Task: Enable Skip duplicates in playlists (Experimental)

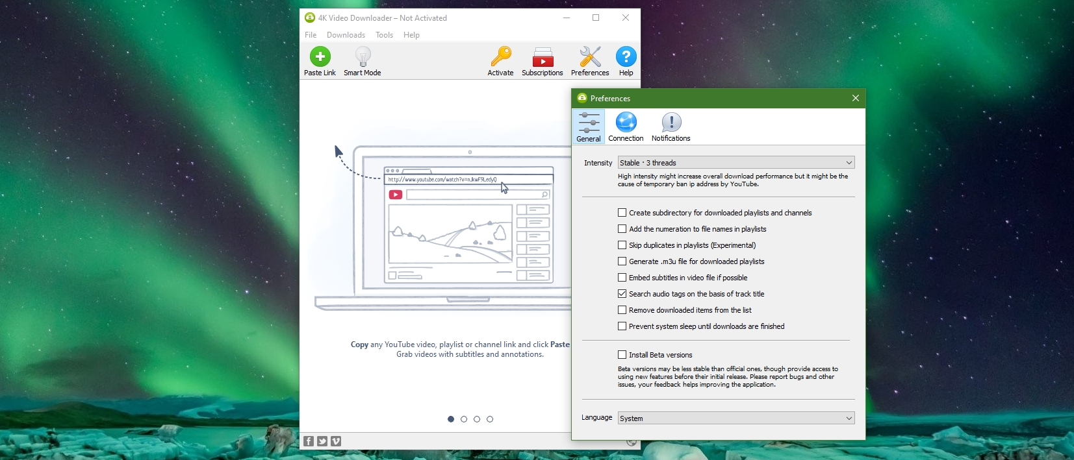Action: [622, 245]
